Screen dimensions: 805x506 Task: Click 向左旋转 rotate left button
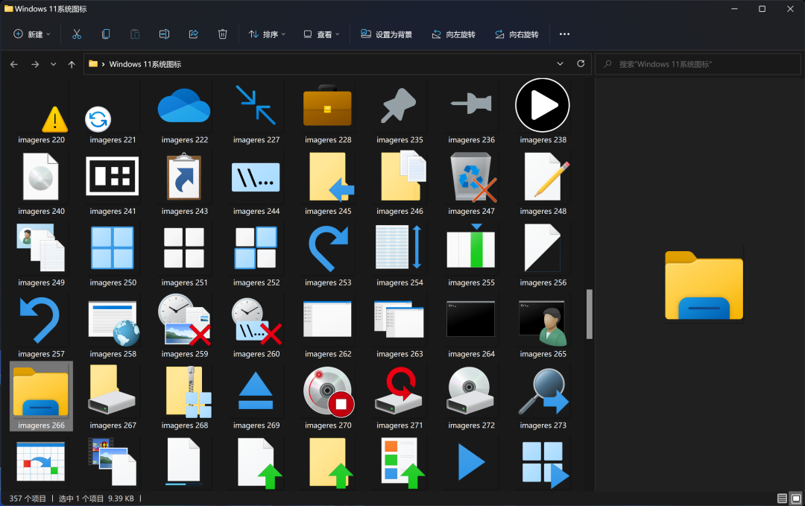pyautogui.click(x=453, y=34)
